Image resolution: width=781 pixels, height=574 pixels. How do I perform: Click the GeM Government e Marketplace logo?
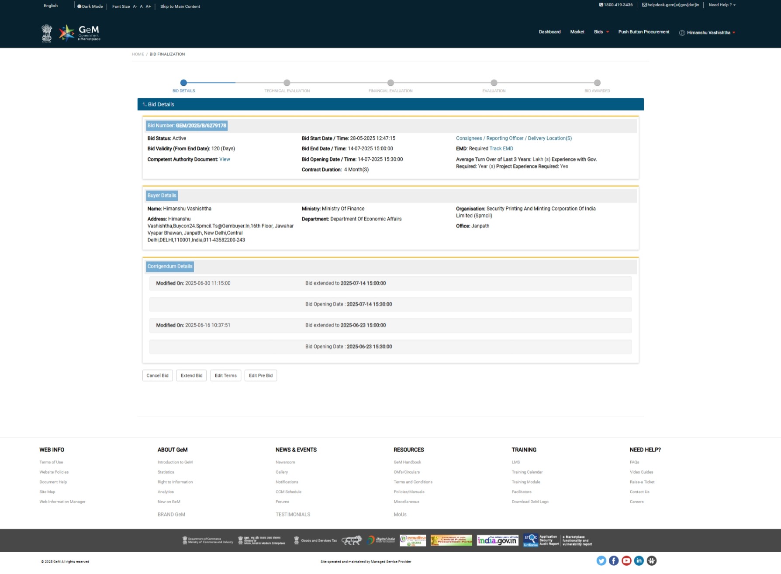coord(79,33)
